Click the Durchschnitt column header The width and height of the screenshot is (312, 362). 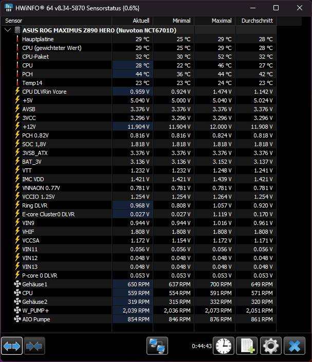(x=256, y=21)
